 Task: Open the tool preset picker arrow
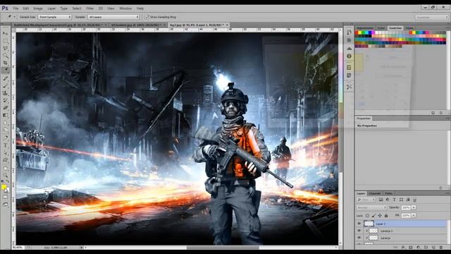[x=15, y=17]
